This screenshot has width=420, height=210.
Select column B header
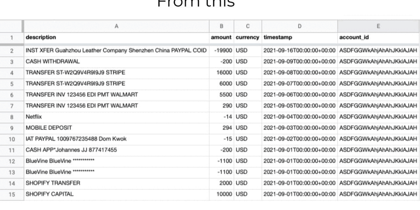pyautogui.click(x=221, y=26)
